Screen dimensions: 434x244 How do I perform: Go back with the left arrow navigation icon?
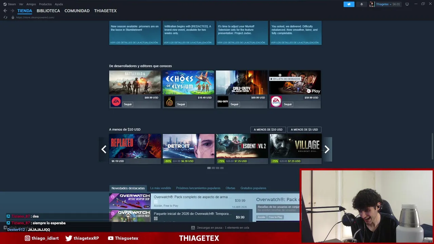pyautogui.click(x=5, y=11)
